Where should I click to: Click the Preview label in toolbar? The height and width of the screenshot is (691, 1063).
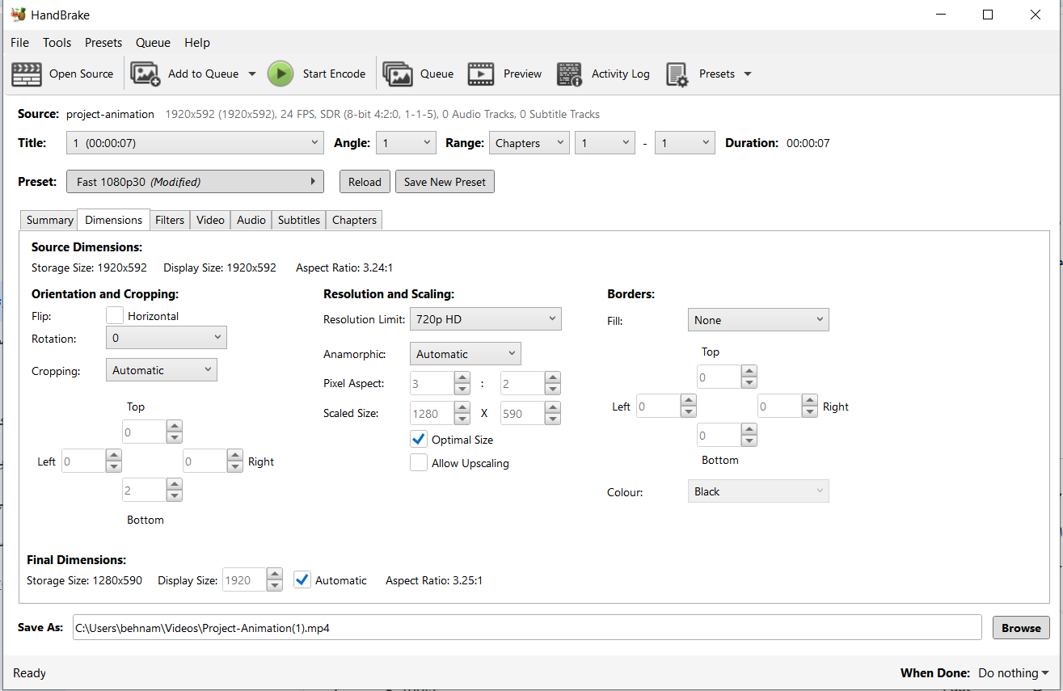coord(522,74)
